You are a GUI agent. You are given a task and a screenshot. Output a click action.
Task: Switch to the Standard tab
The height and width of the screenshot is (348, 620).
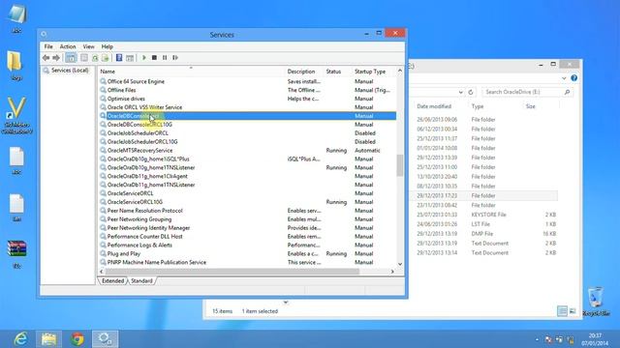[x=141, y=281]
